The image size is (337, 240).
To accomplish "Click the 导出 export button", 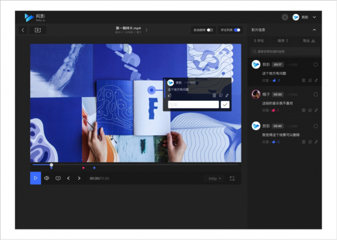I will coord(309,41).
